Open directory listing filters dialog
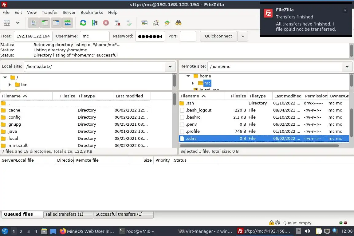 click(144, 23)
